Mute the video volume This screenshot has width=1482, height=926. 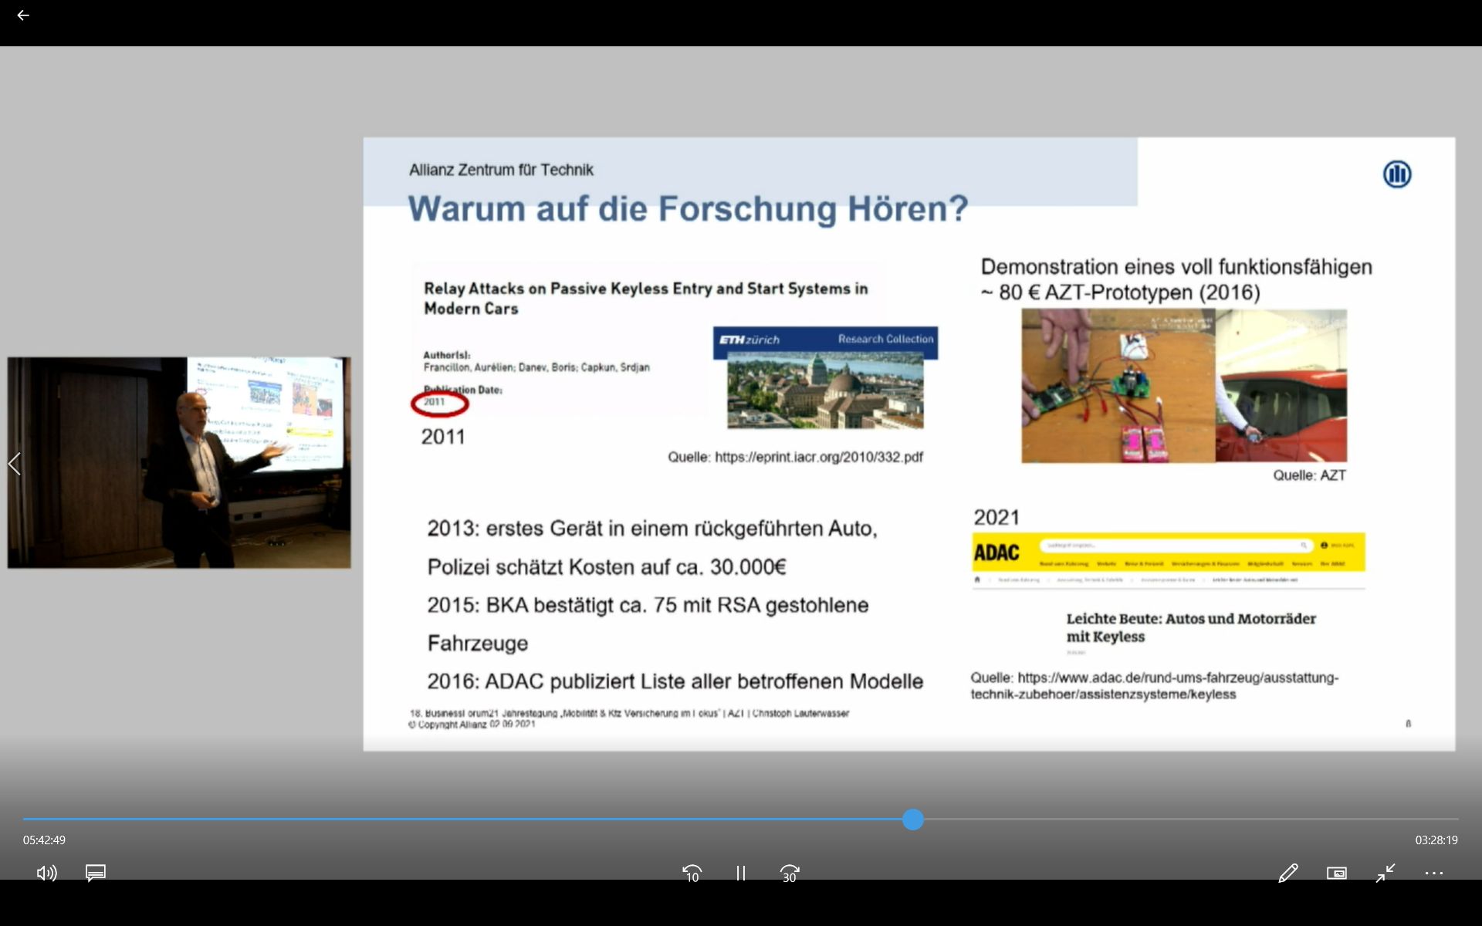(46, 873)
